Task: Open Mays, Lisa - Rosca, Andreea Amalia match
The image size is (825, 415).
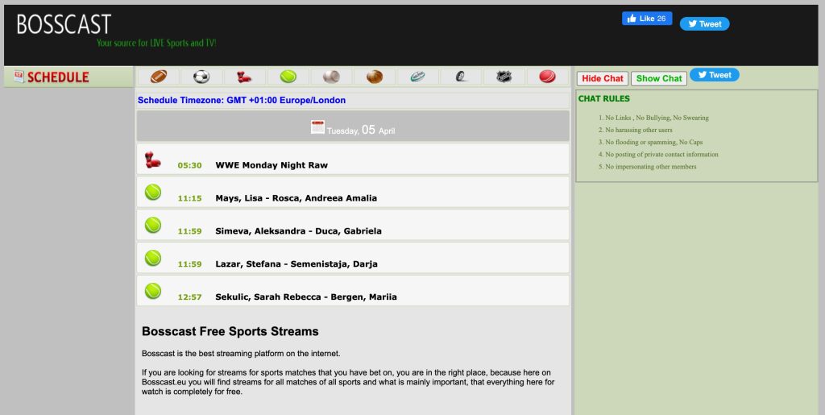Action: (296, 198)
